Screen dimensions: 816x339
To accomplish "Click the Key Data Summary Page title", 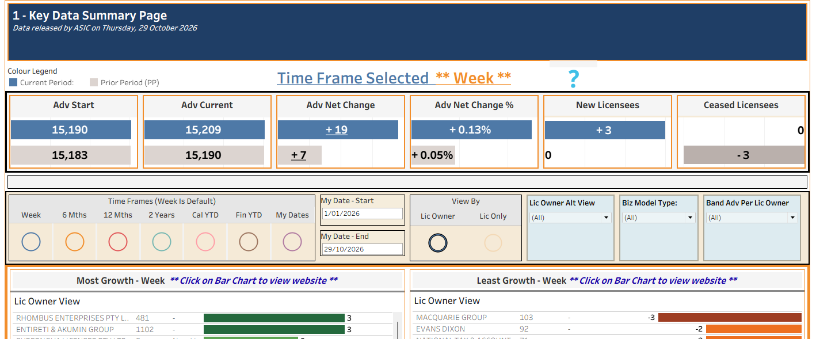I will 90,16.
